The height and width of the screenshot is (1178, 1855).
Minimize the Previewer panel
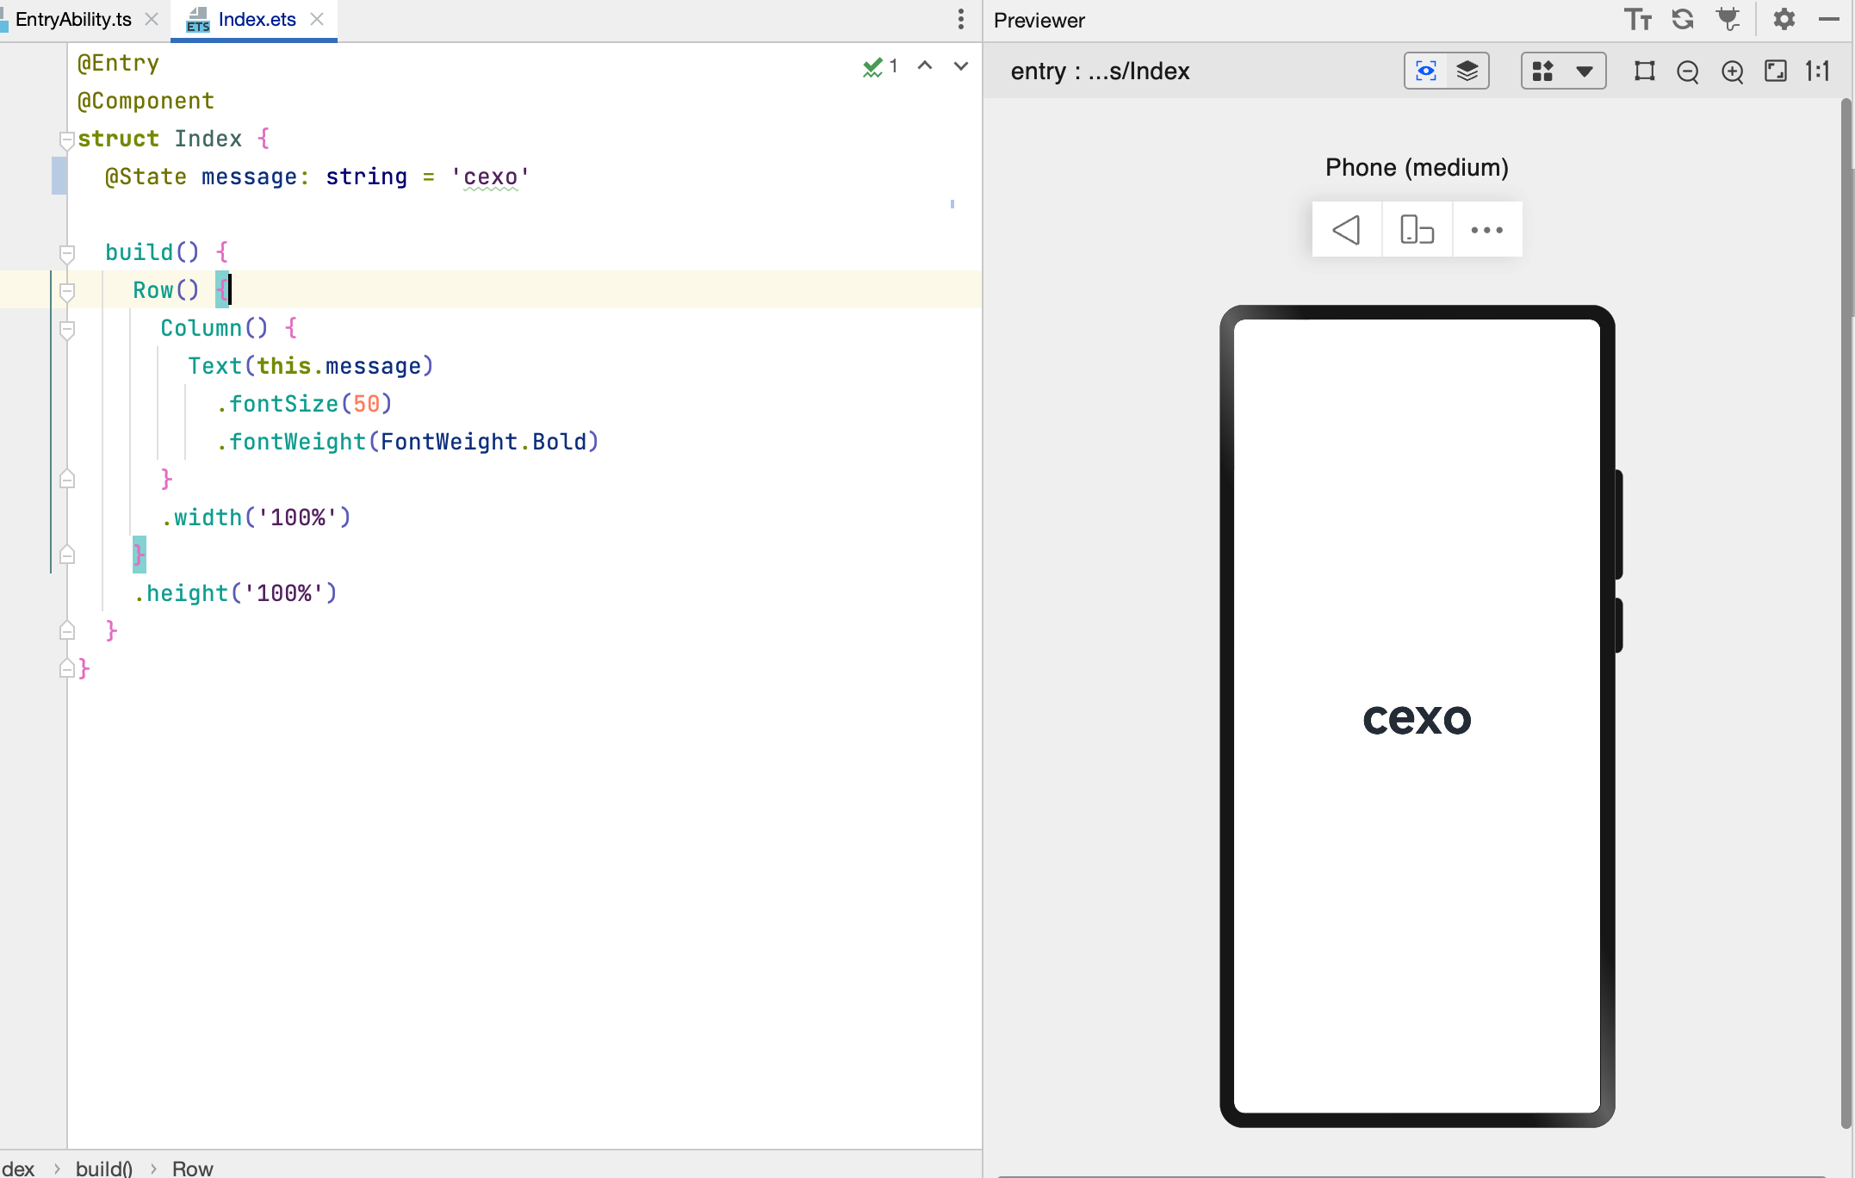(x=1829, y=19)
